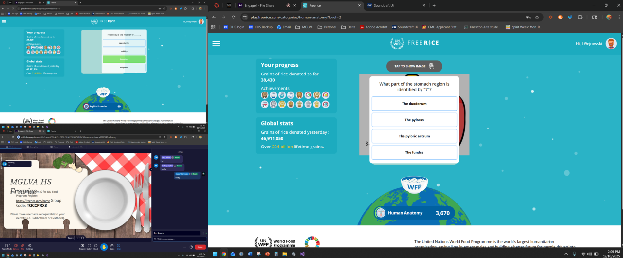The width and height of the screenshot is (623, 258).
Task: Open Engageli more options ellipsis
Action: pyautogui.click(x=184, y=247)
